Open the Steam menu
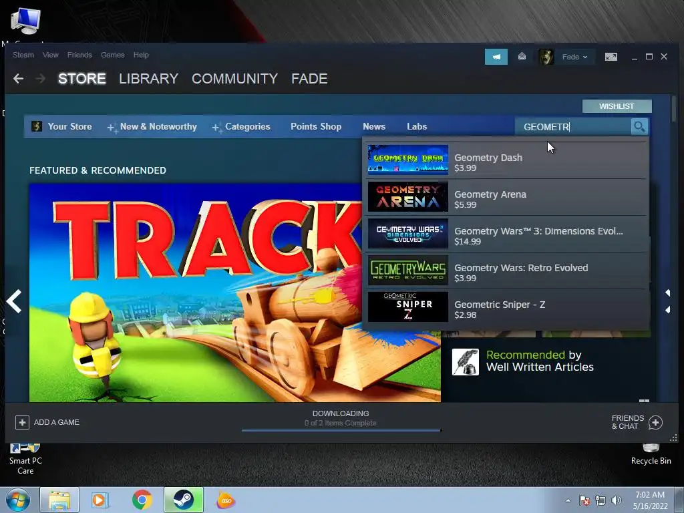Screen dimensions: 684x513 pos(23,55)
